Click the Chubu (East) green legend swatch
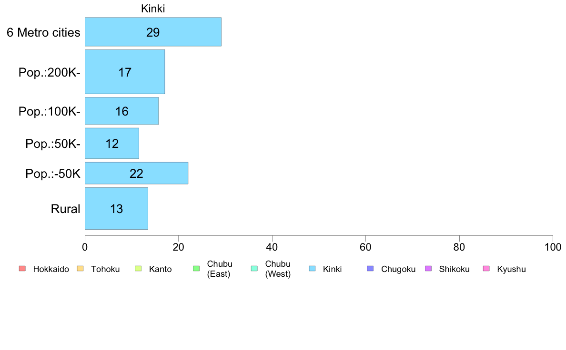This screenshot has width=566, height=350. pos(196,269)
